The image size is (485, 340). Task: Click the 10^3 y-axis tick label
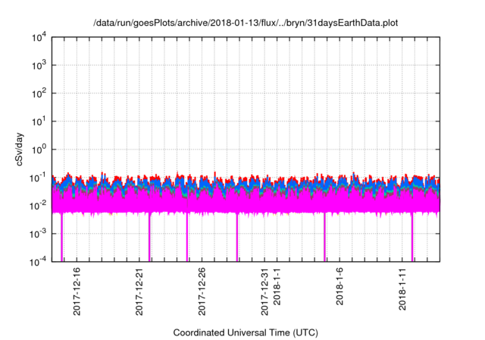tap(39, 65)
